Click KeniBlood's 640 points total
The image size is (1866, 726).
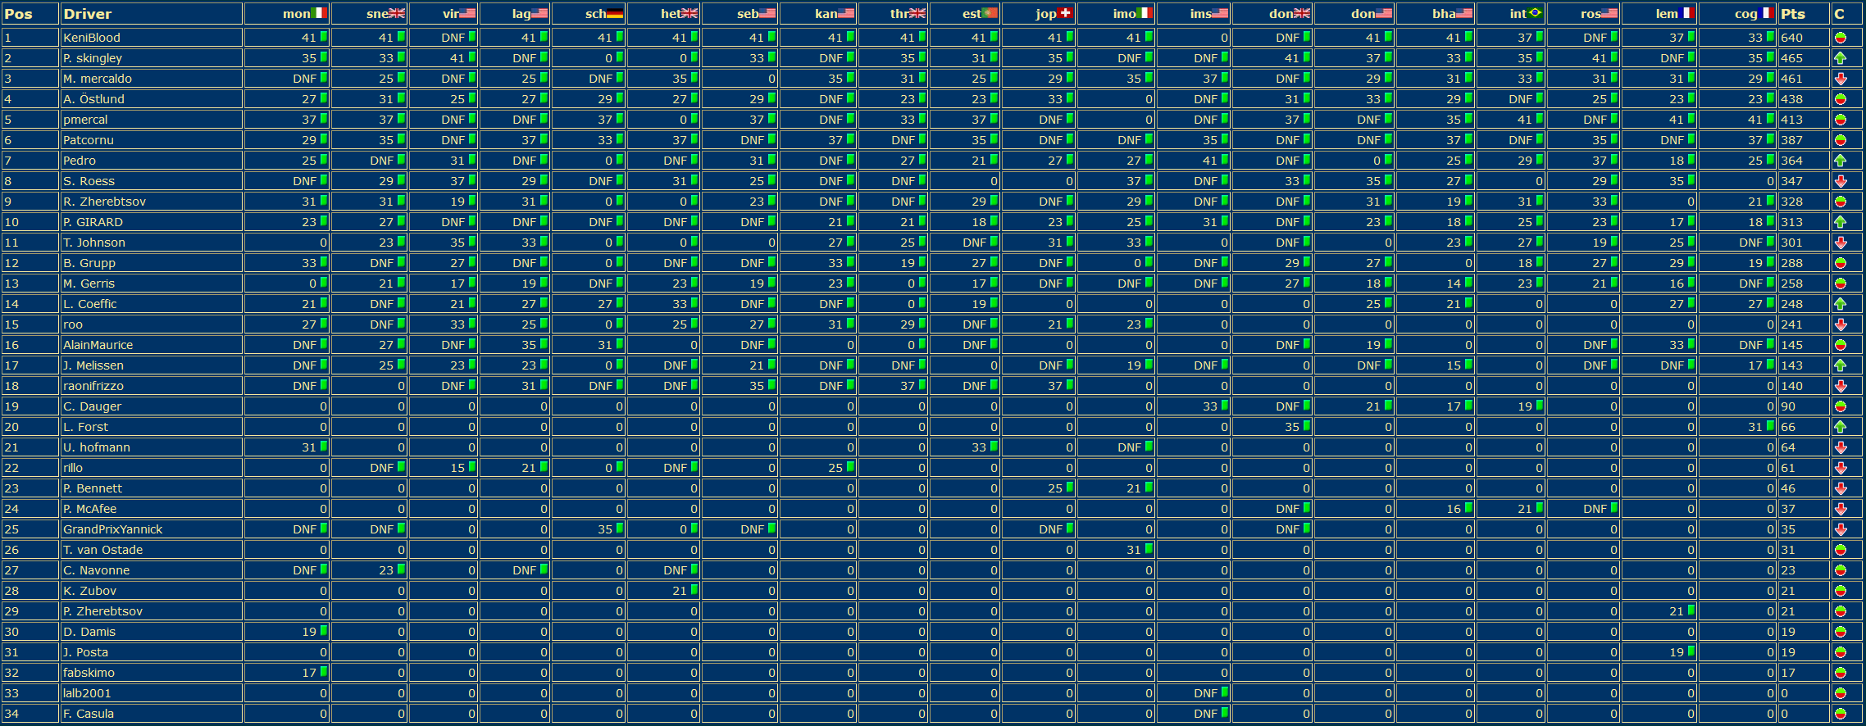coord(1791,38)
